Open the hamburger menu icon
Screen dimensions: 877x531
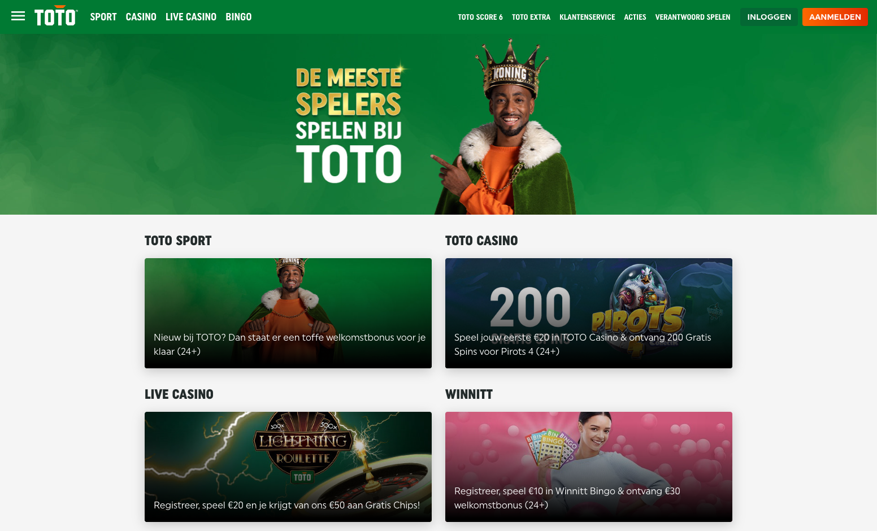pyautogui.click(x=18, y=16)
